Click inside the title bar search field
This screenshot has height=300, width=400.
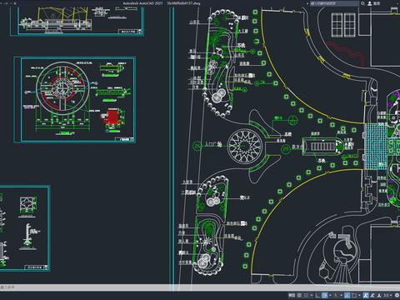334,3
